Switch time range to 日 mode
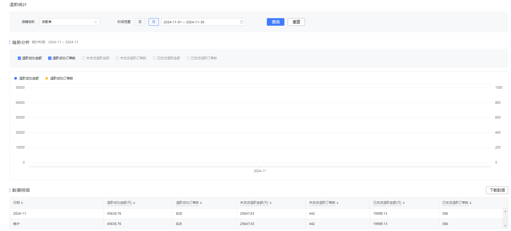This screenshot has height=231, width=511. (140, 22)
